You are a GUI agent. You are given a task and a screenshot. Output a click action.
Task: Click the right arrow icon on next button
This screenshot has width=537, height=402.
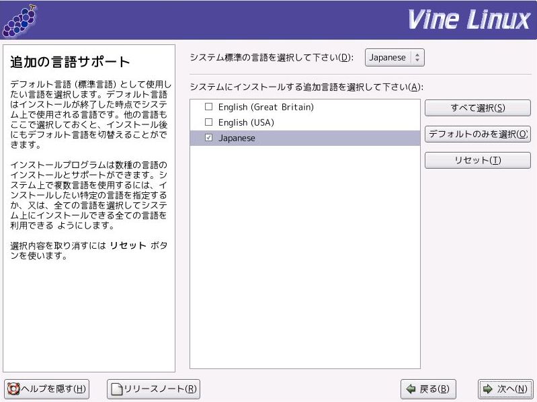tap(488, 389)
